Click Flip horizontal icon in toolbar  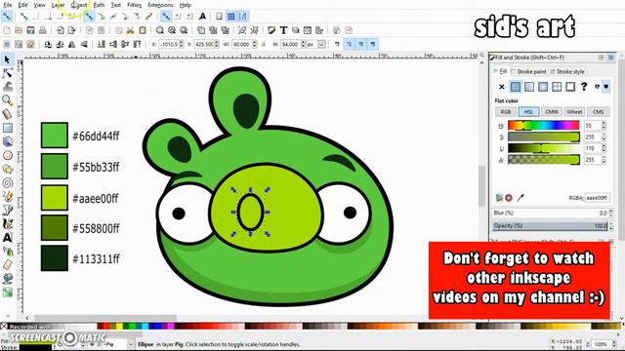(x=71, y=44)
